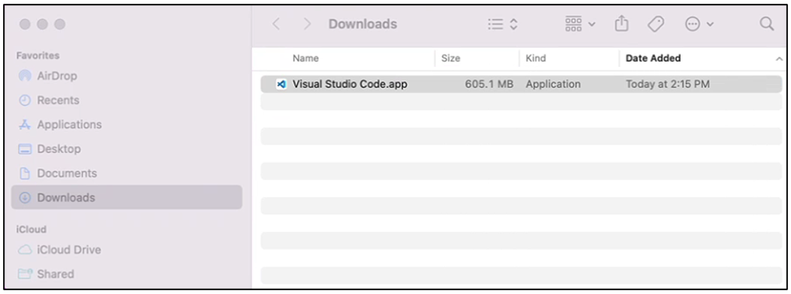The height and width of the screenshot is (294, 791).
Task: Click the iCloud Drive cloud icon
Action: [x=24, y=250]
